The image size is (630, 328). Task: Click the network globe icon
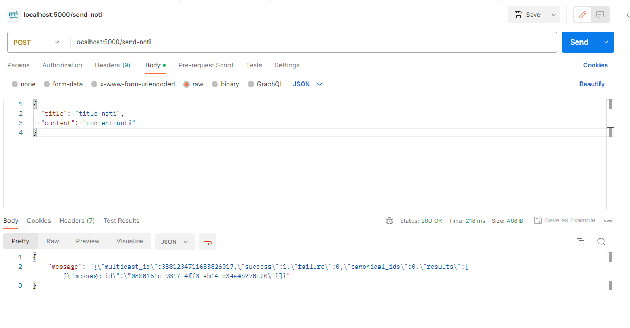coord(389,221)
